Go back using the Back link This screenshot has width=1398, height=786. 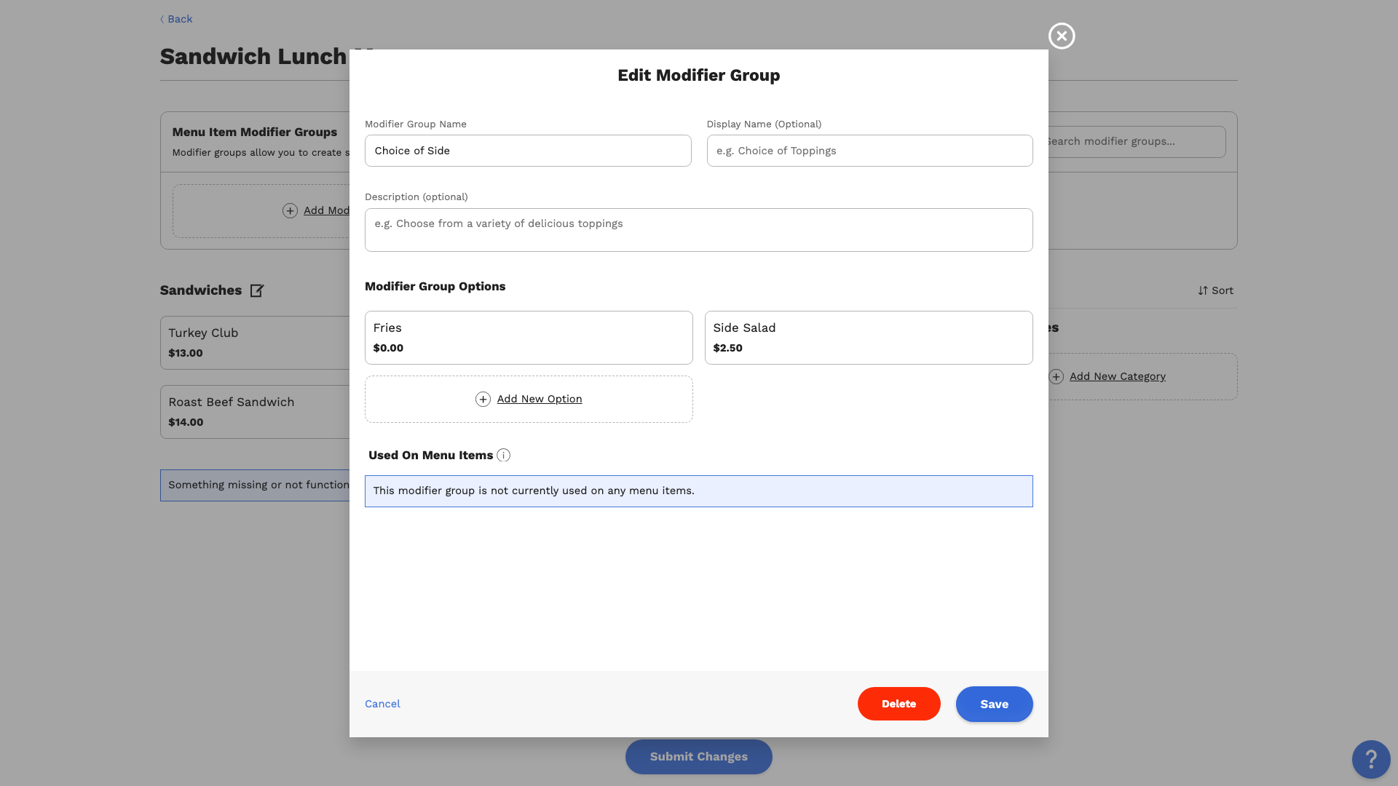click(176, 19)
